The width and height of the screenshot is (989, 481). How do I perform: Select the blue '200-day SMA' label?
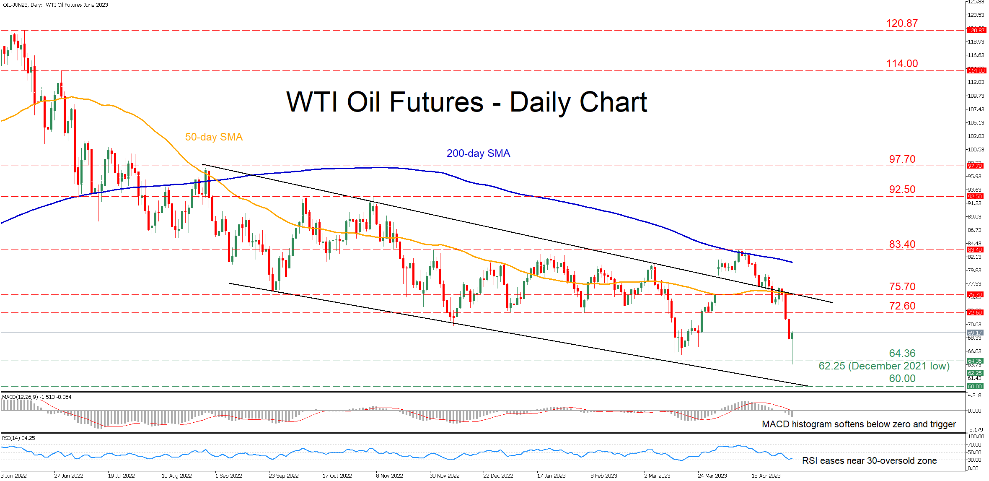(478, 153)
